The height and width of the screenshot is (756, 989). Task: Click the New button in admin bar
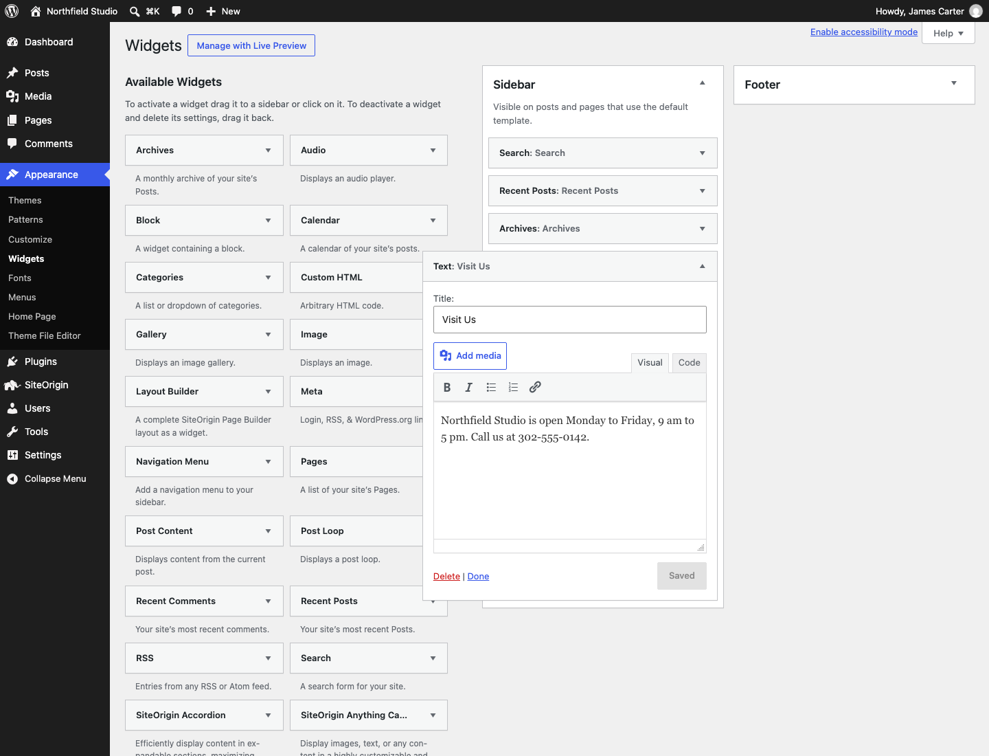[x=223, y=11]
